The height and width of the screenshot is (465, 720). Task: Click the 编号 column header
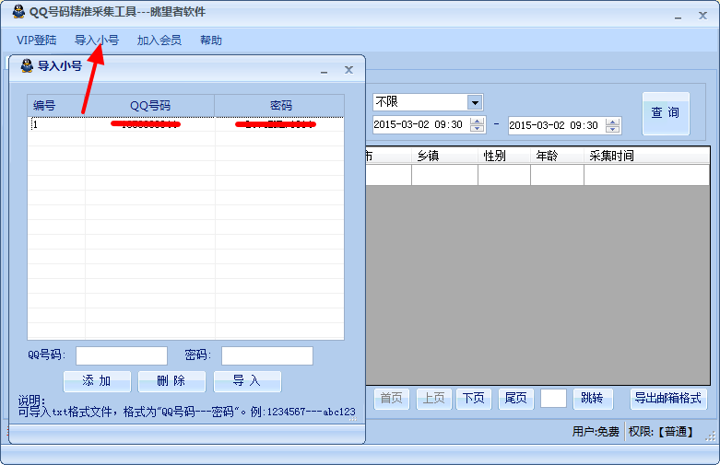pos(56,106)
